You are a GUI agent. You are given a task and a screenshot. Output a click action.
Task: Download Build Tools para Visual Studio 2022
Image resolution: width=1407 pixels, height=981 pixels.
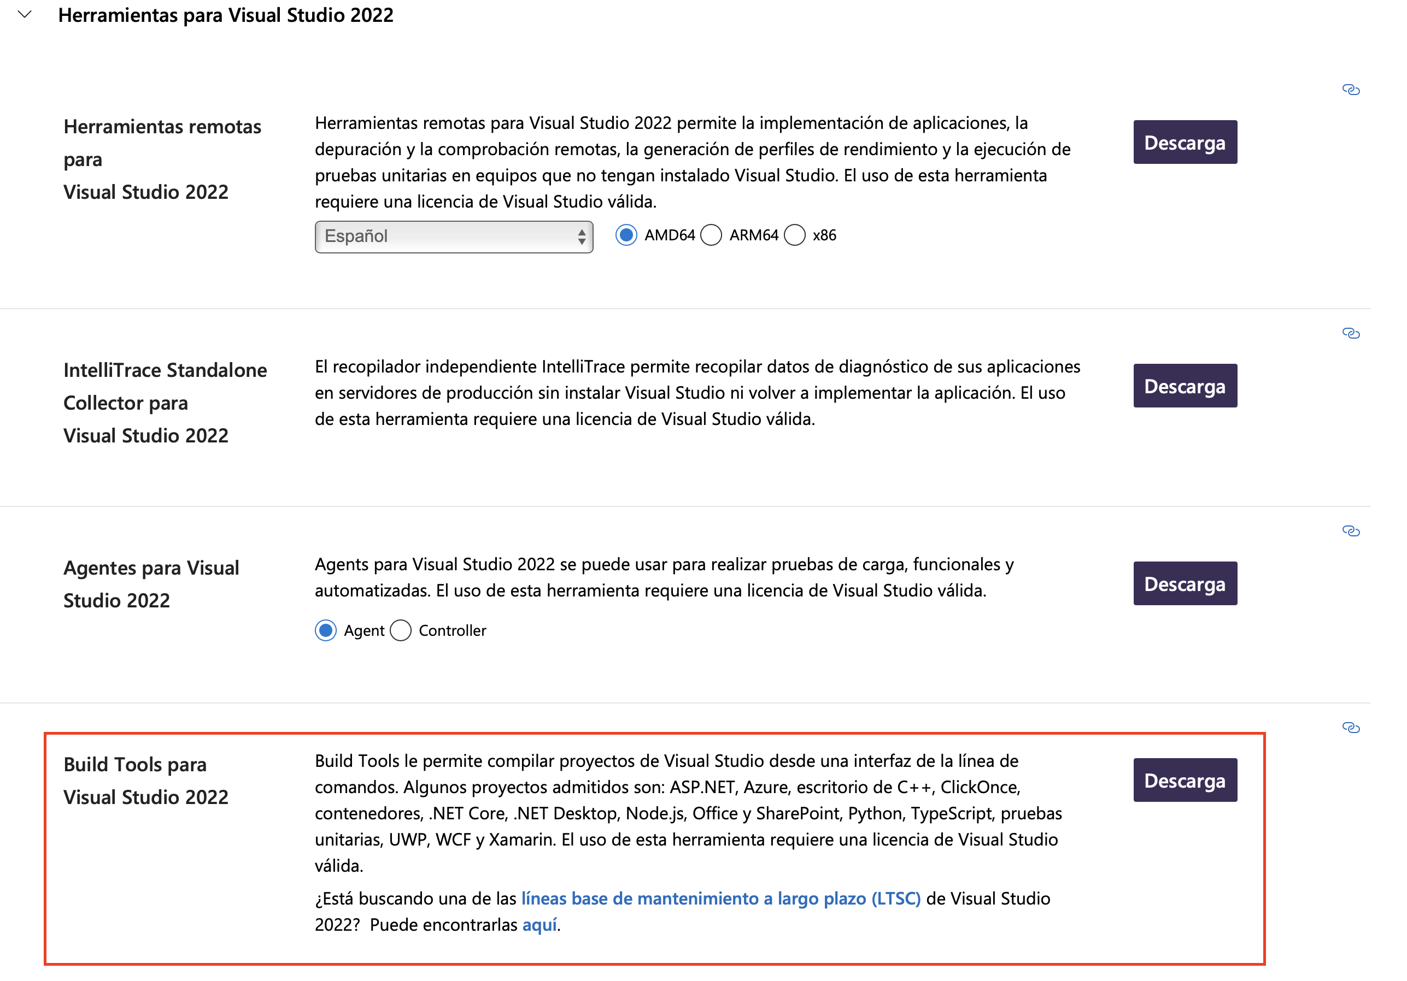(1185, 780)
